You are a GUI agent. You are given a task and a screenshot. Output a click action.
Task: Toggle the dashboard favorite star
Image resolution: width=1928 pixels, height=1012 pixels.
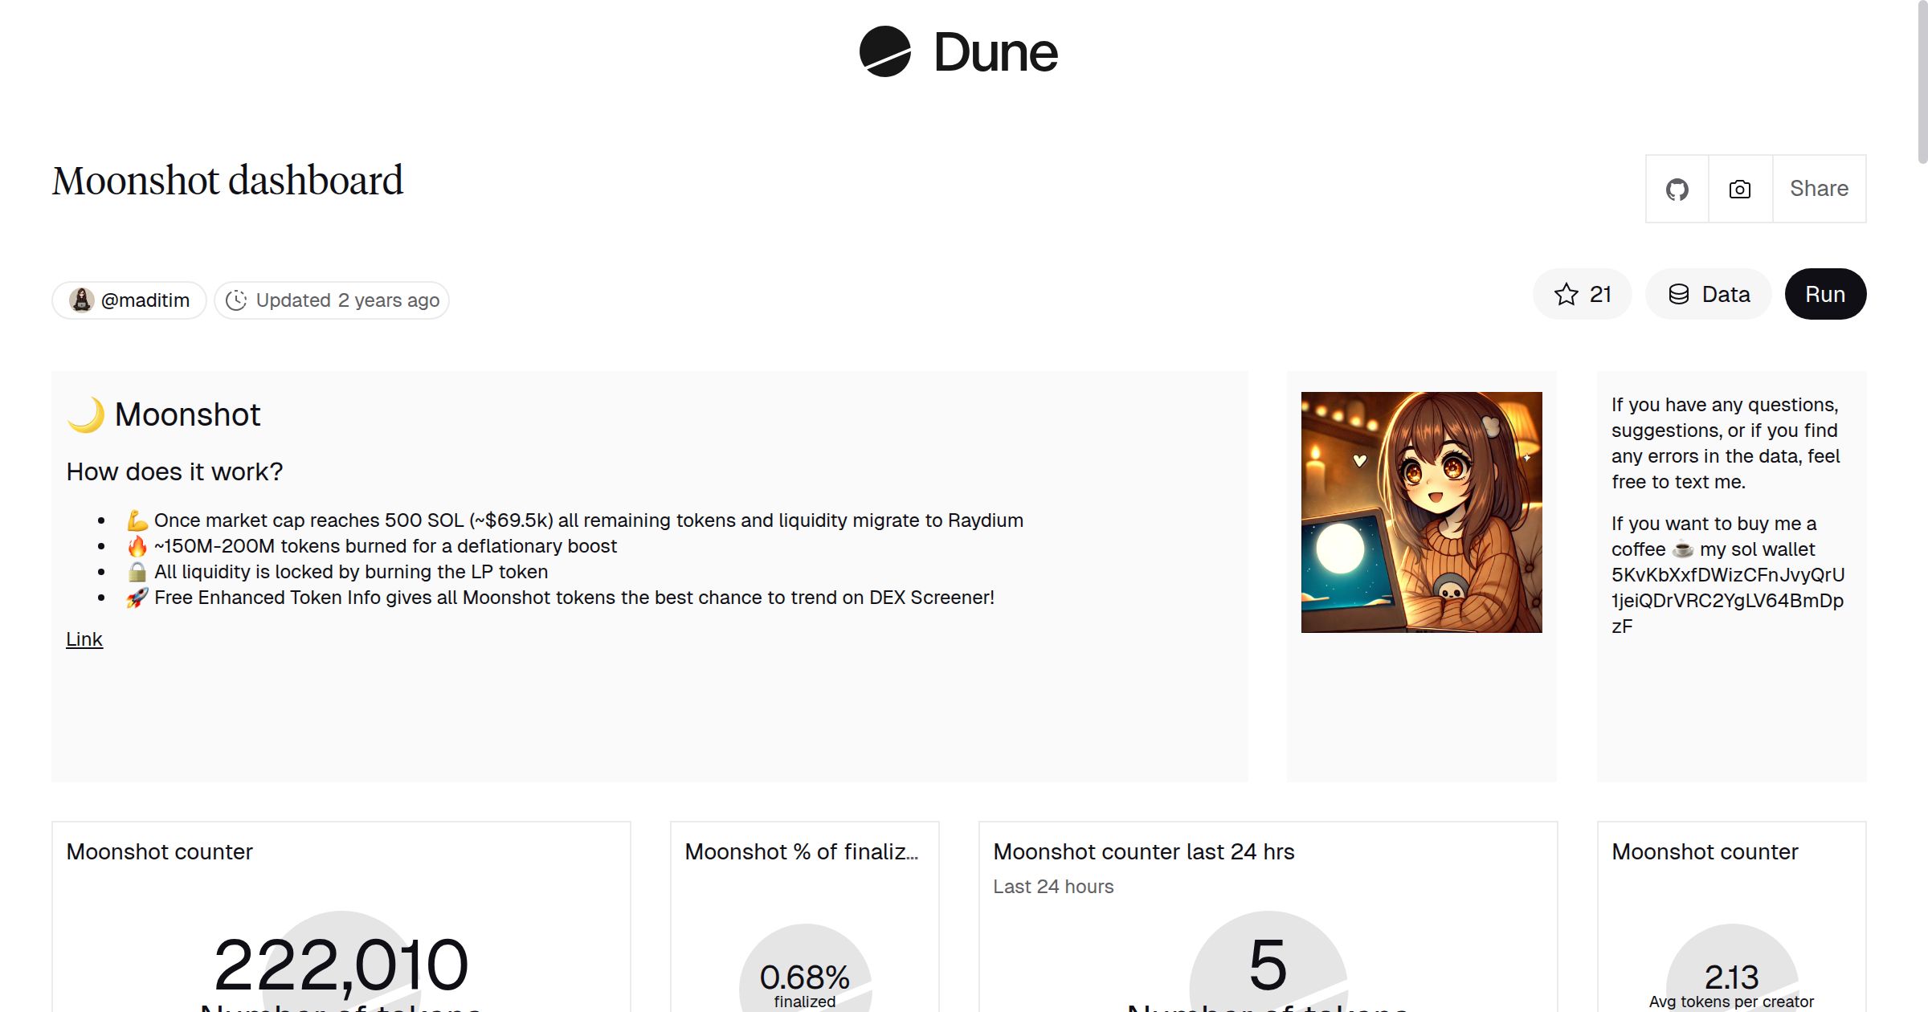pyautogui.click(x=1565, y=294)
